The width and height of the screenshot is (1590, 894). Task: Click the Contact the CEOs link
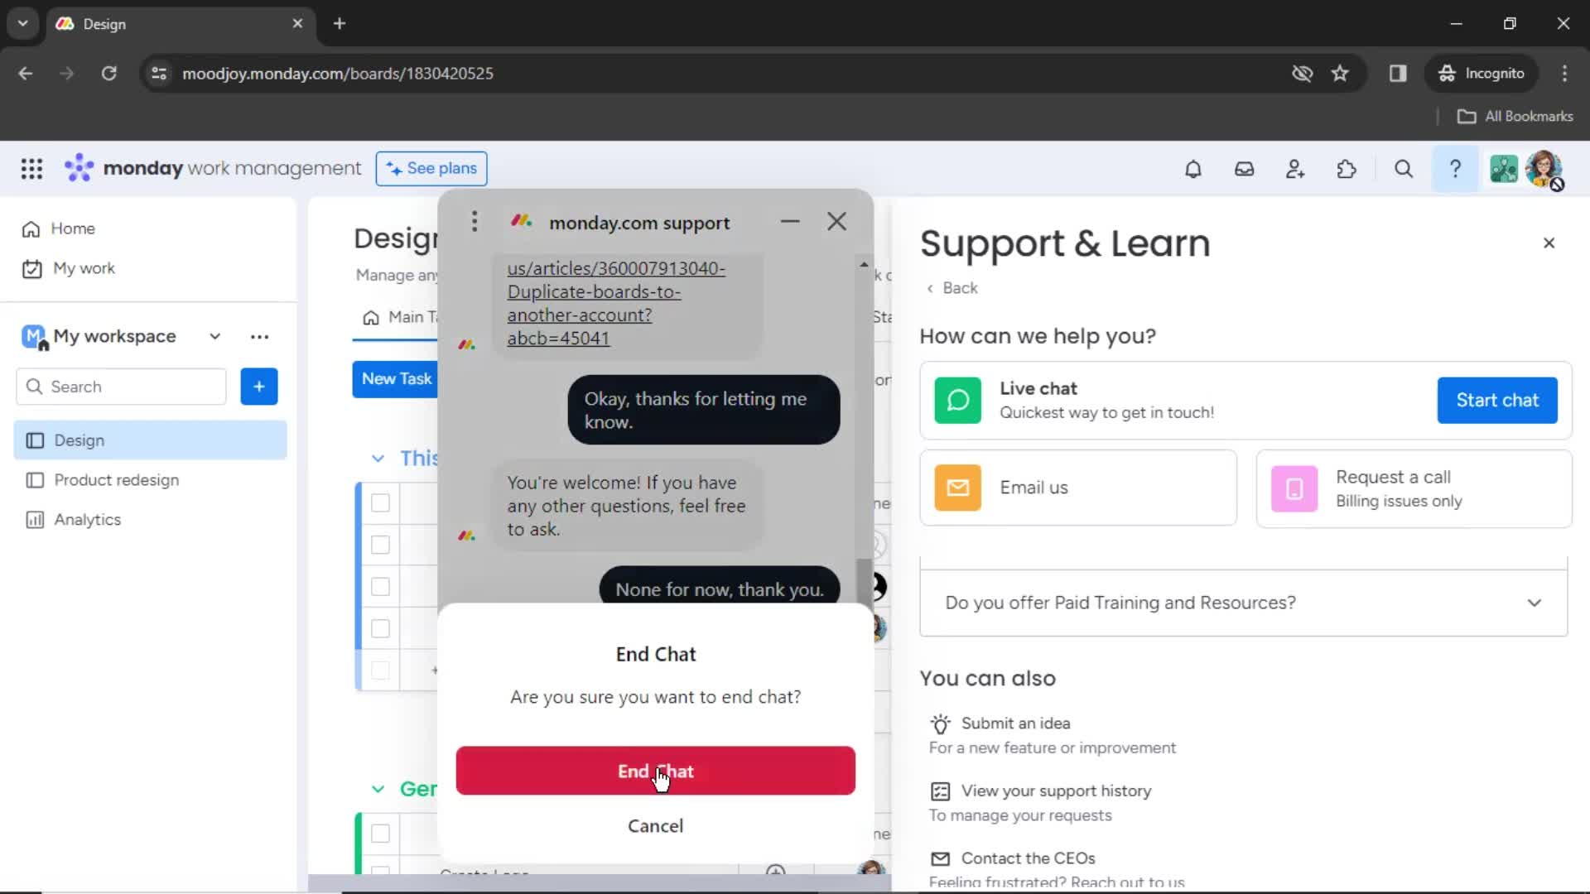coord(1028,858)
